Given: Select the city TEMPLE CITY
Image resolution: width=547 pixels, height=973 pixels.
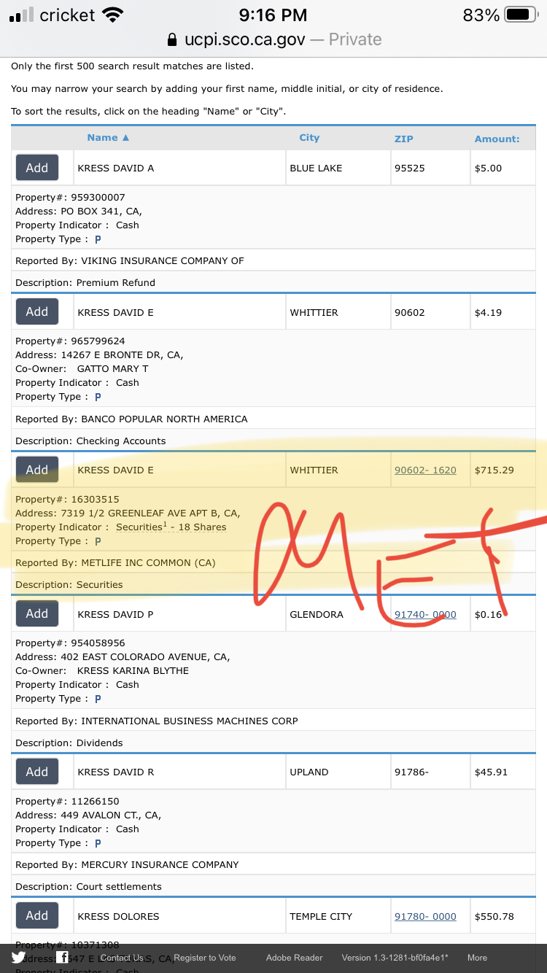Looking at the screenshot, I should click(x=321, y=916).
